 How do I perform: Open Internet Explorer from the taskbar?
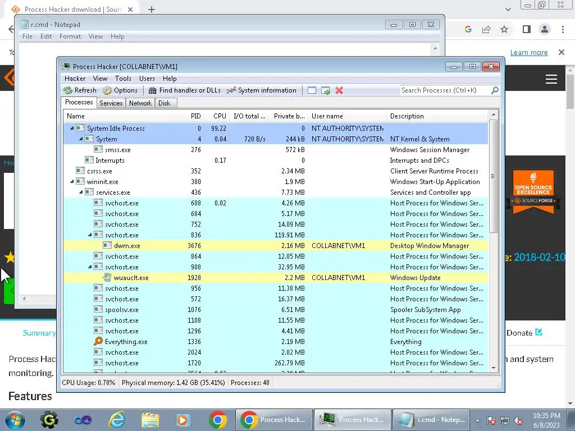pyautogui.click(x=117, y=420)
